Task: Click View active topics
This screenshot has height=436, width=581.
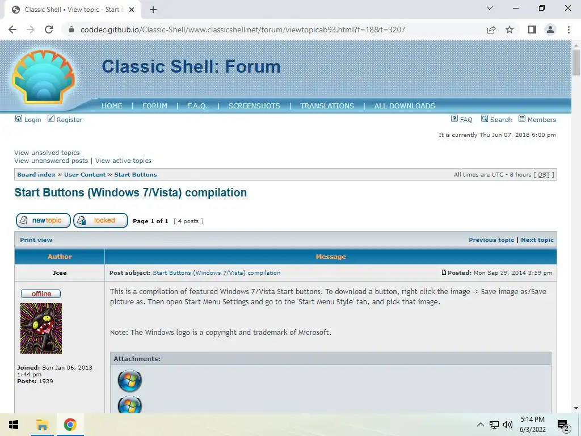Action: click(123, 161)
